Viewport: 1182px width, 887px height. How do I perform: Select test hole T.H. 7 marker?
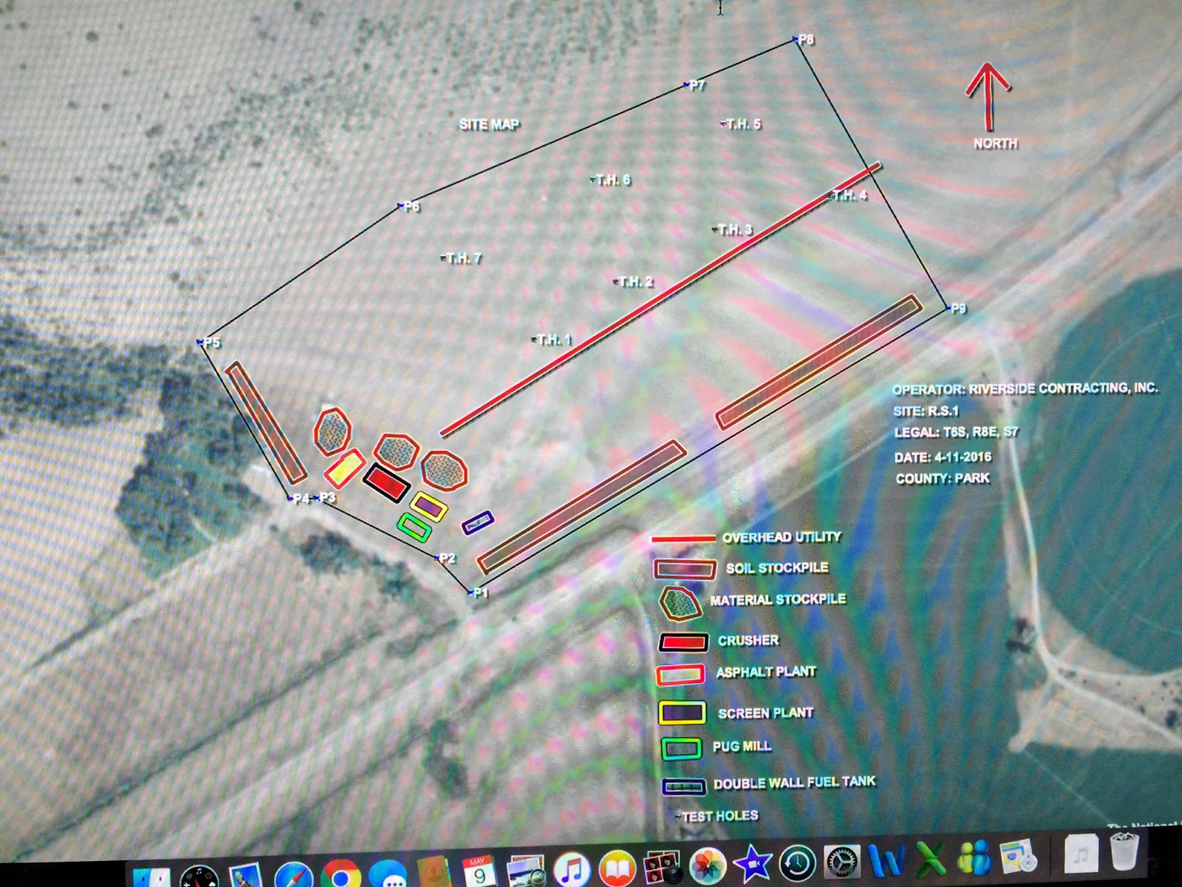[443, 258]
